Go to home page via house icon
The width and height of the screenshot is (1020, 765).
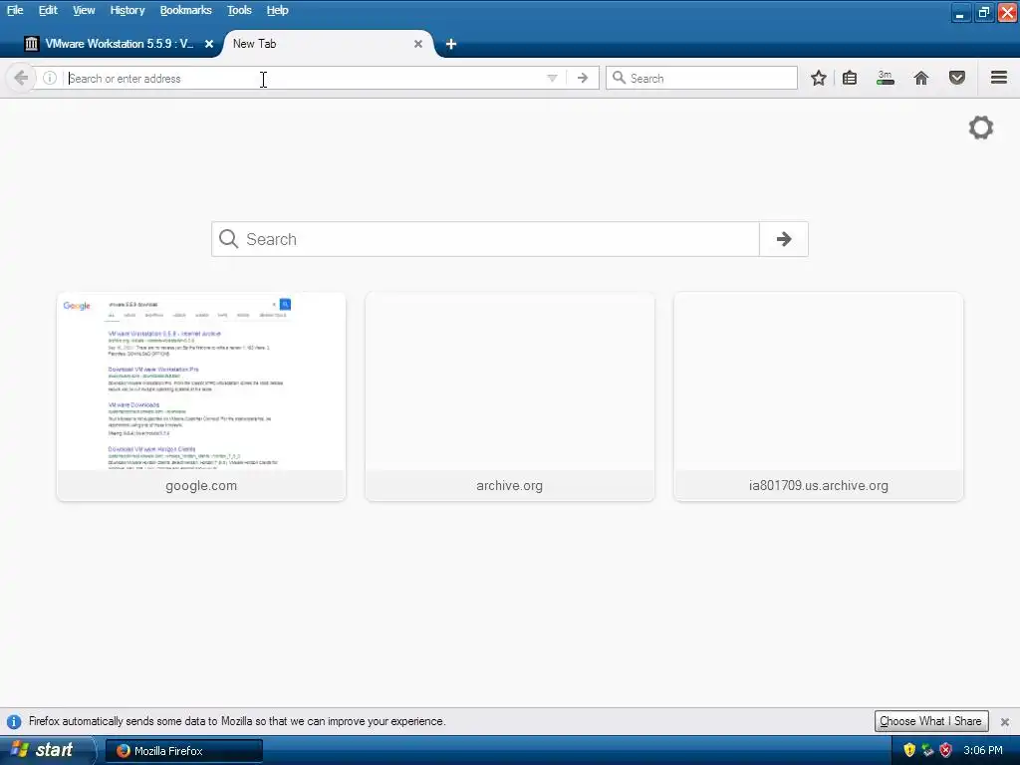pos(921,78)
